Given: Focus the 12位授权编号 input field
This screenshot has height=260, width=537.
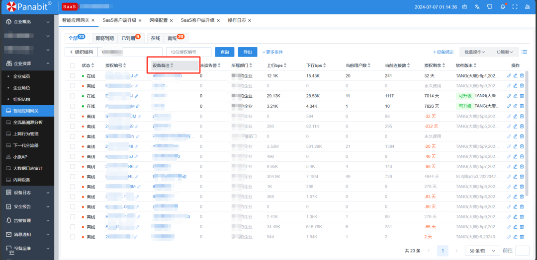Looking at the screenshot, I should (x=189, y=52).
